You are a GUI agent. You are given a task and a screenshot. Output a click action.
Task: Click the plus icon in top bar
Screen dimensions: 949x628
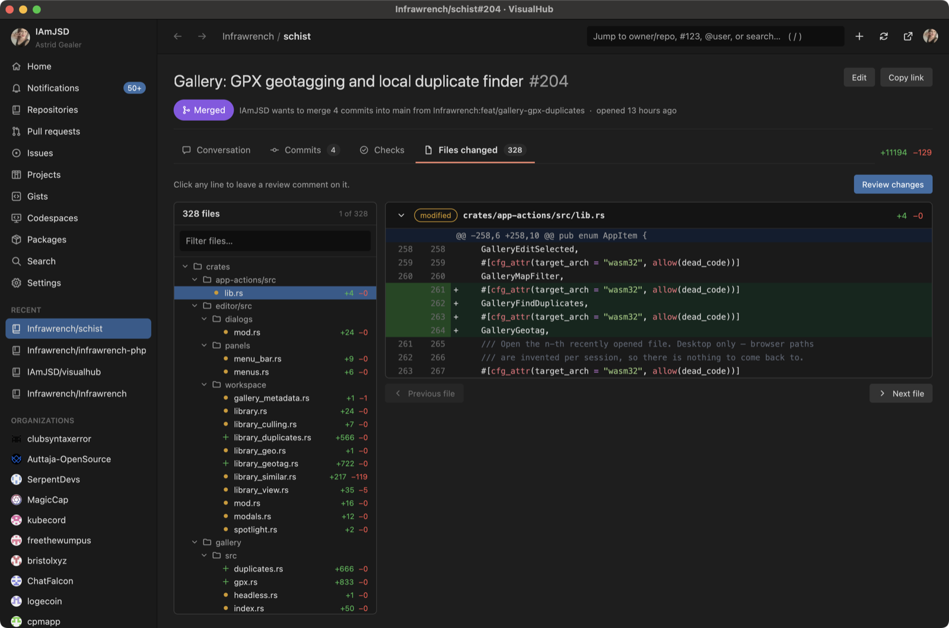[x=859, y=36]
